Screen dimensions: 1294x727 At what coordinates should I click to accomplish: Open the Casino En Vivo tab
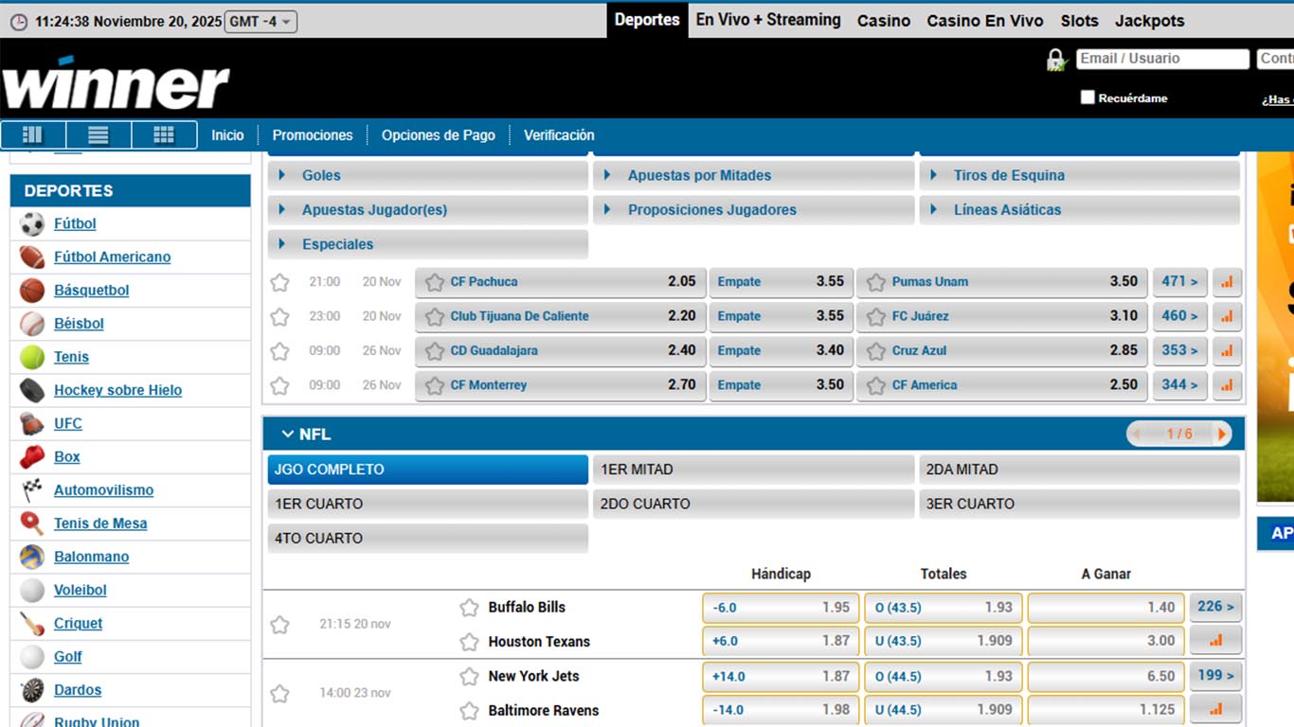[x=984, y=20]
